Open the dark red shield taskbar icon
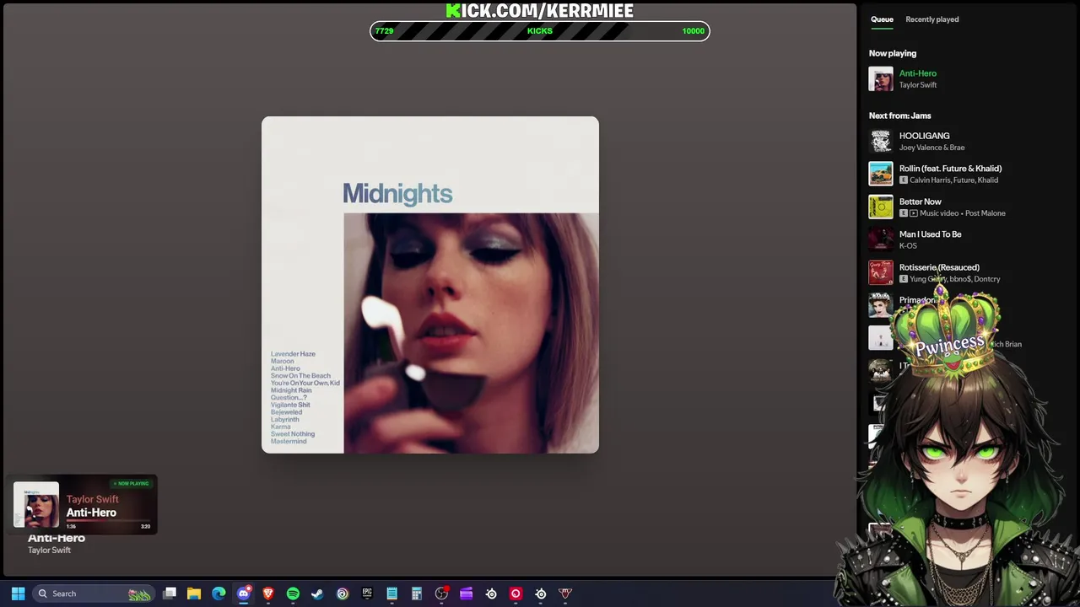This screenshot has width=1080, height=607. [565, 594]
